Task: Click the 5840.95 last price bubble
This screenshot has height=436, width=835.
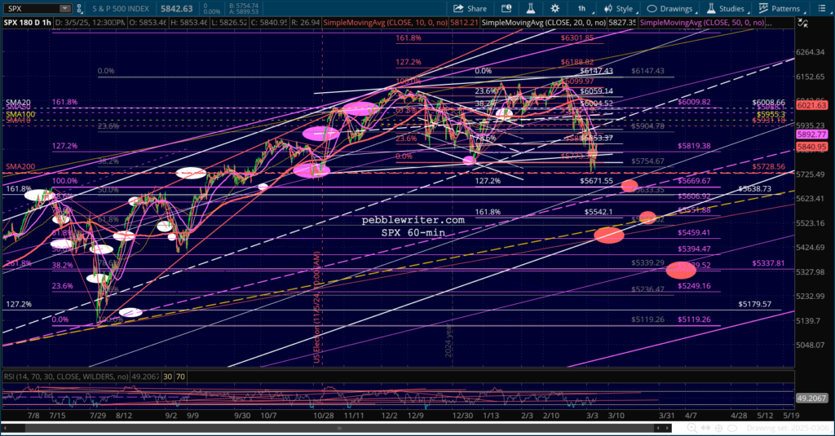Action: pos(812,147)
